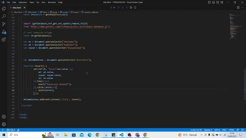Click the editor vertical scrollbar
Image resolution: width=246 pixels, height=138 pixels.
(245, 84)
